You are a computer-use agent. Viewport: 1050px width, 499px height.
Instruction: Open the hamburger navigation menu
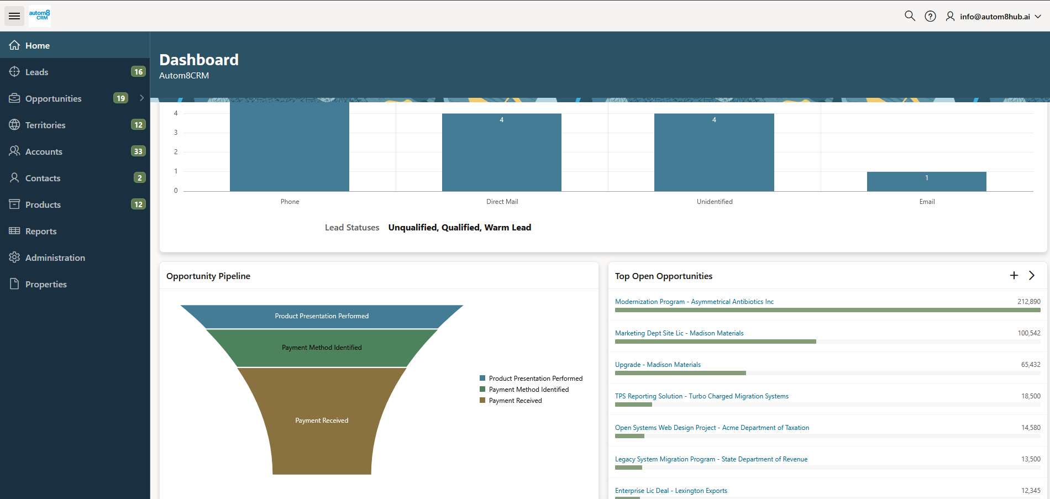click(14, 15)
